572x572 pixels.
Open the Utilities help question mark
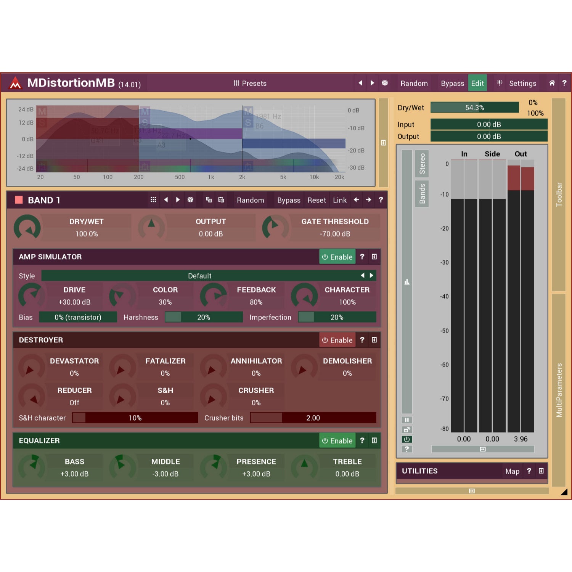[x=529, y=471]
